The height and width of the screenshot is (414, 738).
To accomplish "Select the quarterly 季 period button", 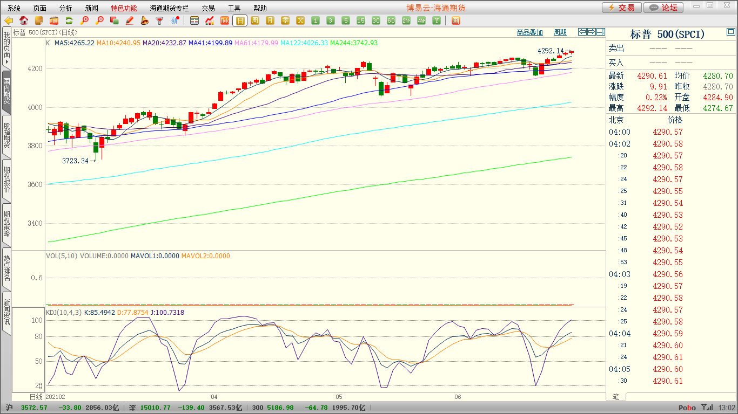I will [285, 21].
